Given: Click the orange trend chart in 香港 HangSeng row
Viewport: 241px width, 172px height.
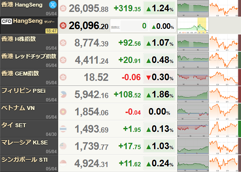Looking at the screenshot, I should click(224, 8).
